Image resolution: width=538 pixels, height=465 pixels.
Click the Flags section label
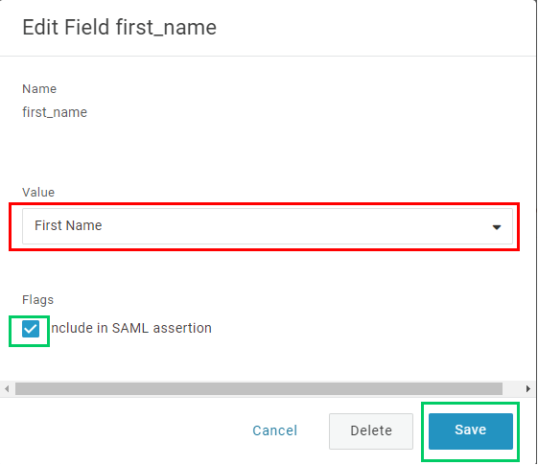click(37, 300)
